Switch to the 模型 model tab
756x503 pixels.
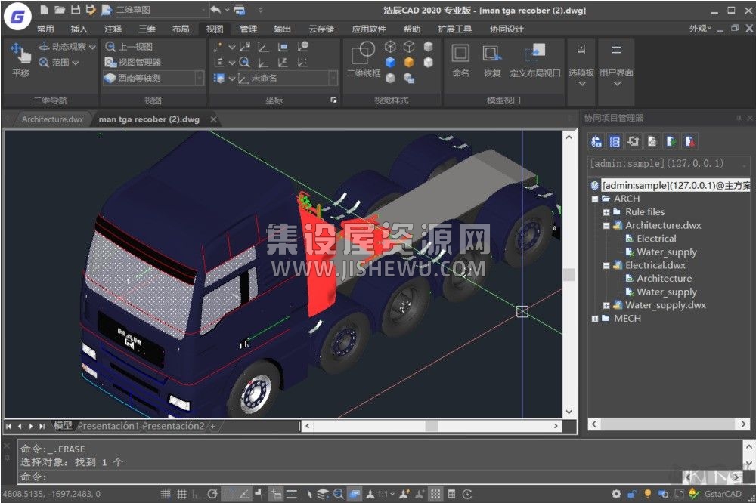pyautogui.click(x=63, y=425)
